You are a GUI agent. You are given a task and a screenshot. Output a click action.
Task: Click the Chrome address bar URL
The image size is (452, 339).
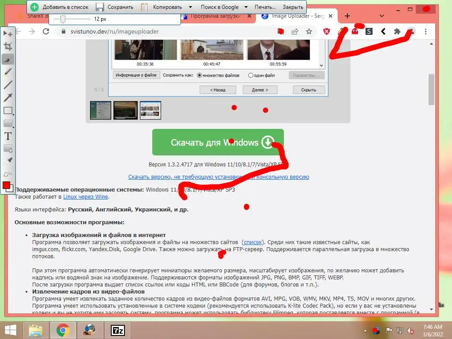tap(115, 31)
